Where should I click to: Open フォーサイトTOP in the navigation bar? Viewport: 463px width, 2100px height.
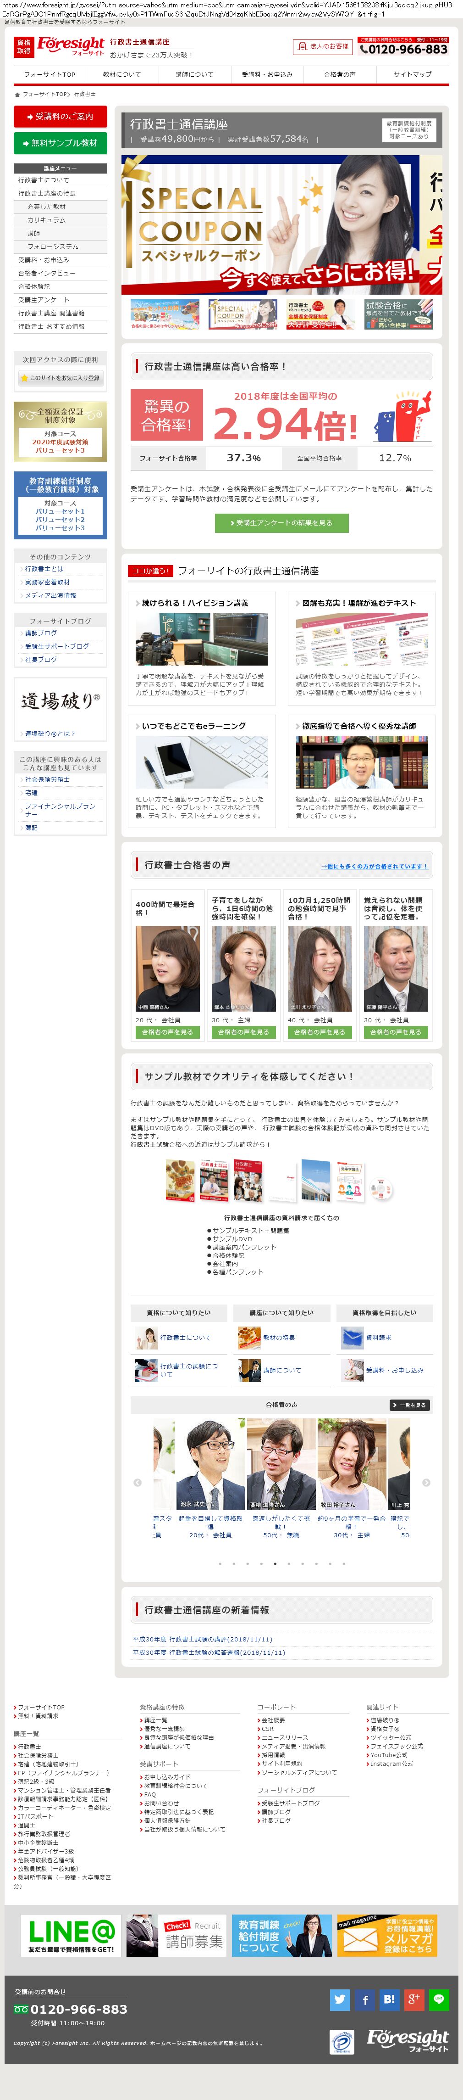[49, 74]
